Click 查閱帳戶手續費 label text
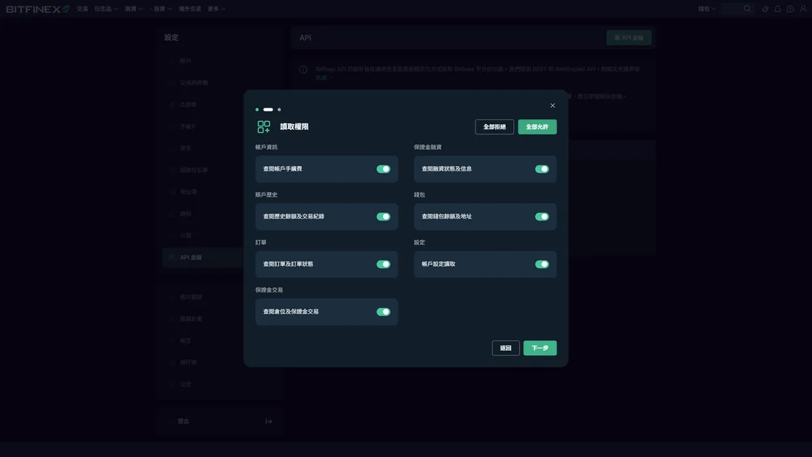The image size is (812, 457). [282, 169]
